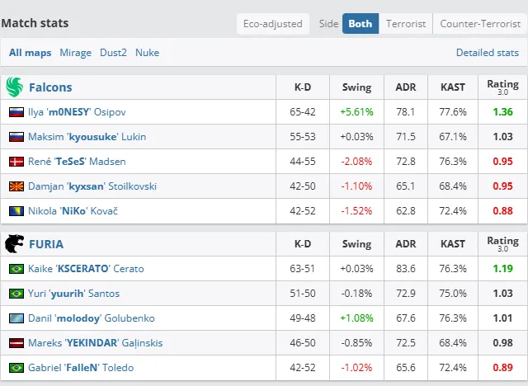Select the Terrorist side filter

coord(406,24)
